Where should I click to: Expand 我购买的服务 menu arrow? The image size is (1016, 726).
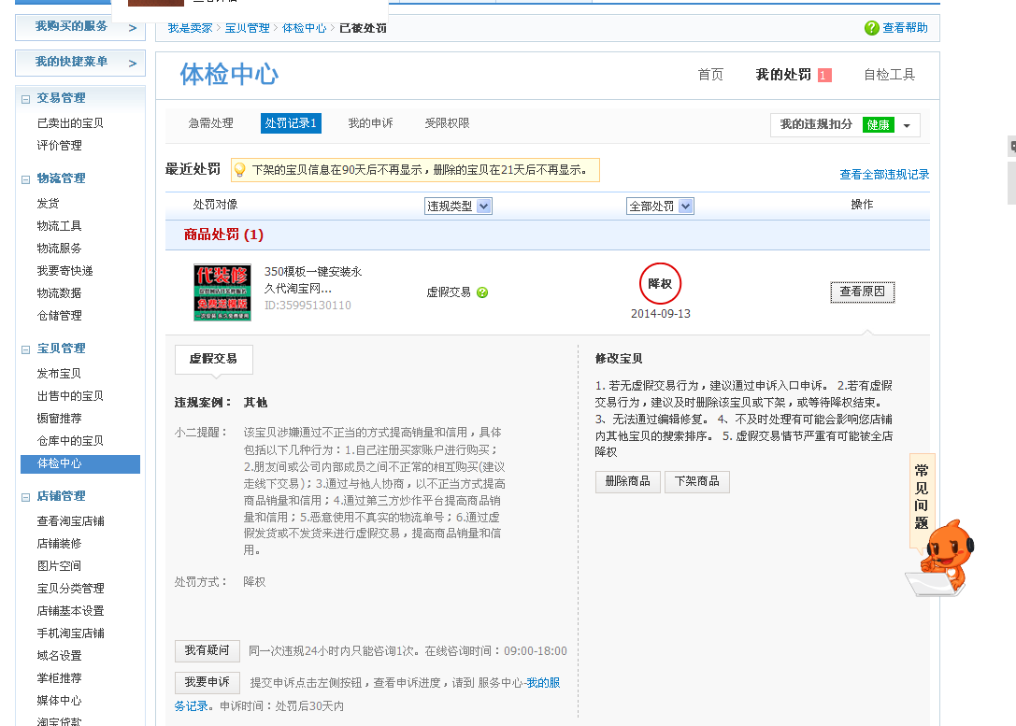pyautogui.click(x=133, y=28)
